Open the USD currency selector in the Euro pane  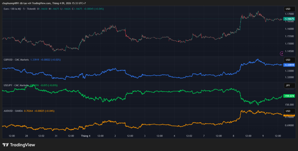click(x=288, y=9)
